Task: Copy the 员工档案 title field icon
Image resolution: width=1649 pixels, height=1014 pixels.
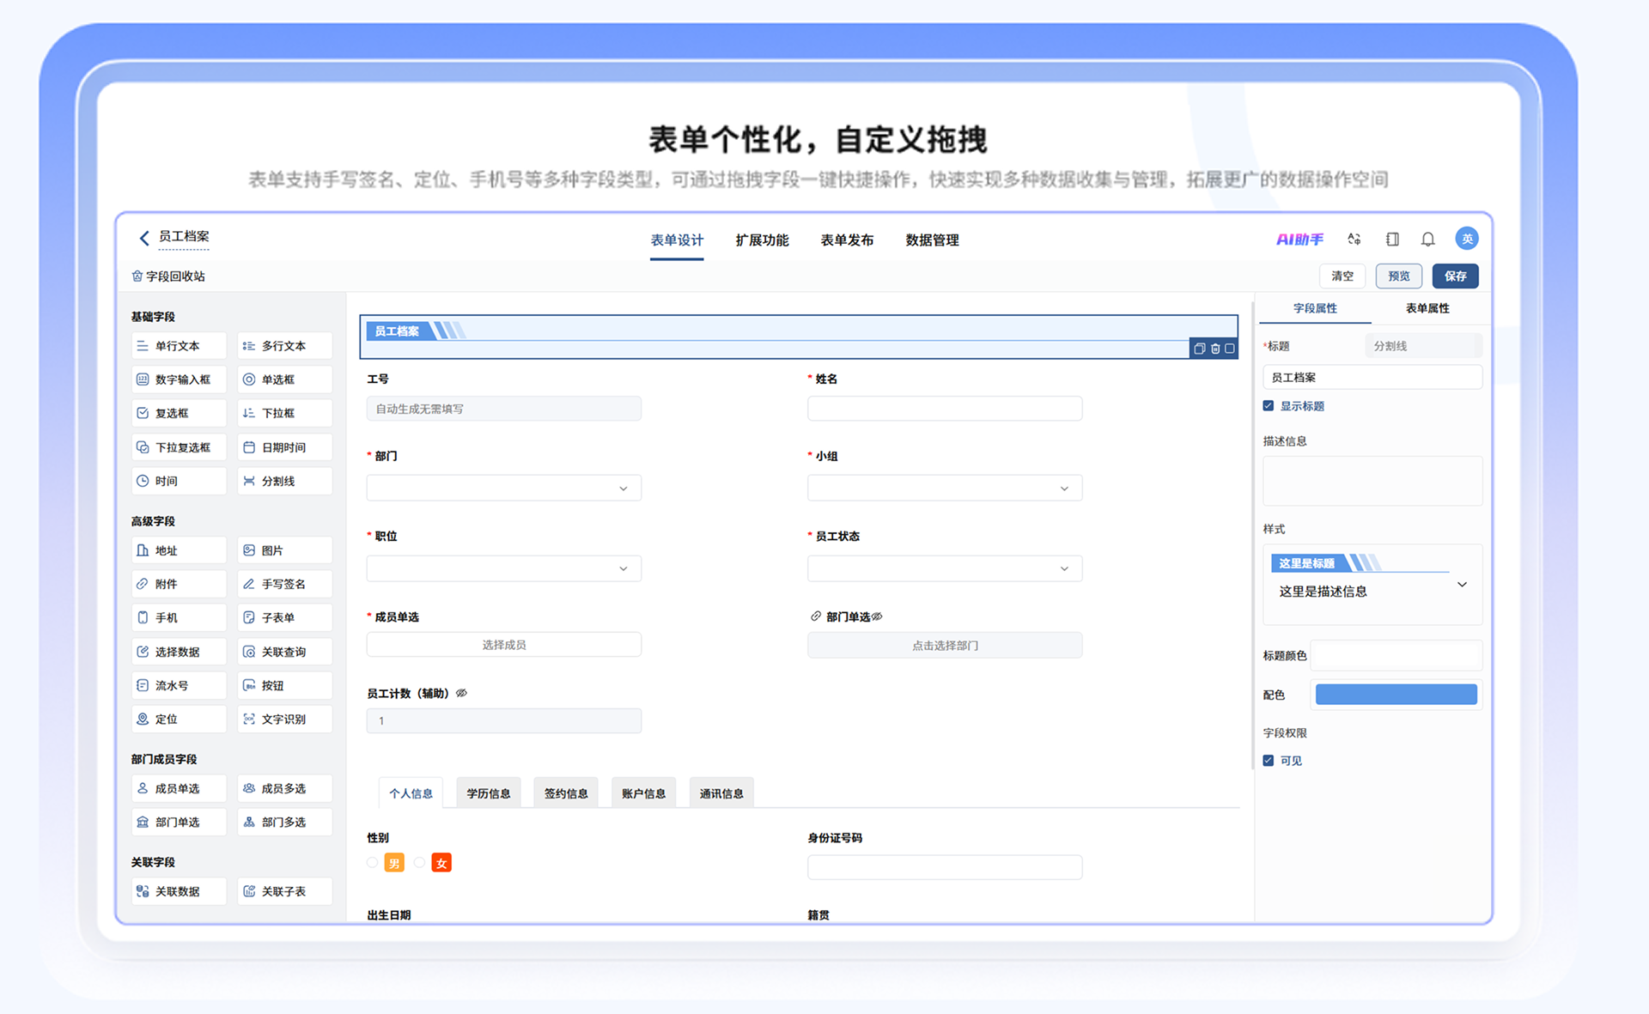Action: click(x=1200, y=349)
